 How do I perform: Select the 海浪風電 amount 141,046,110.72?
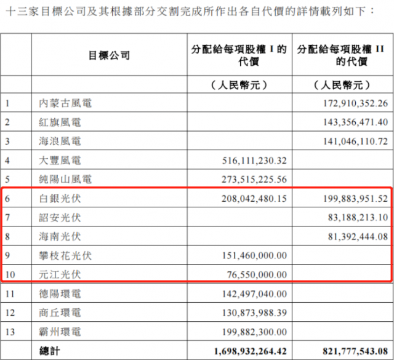[x=350, y=142]
